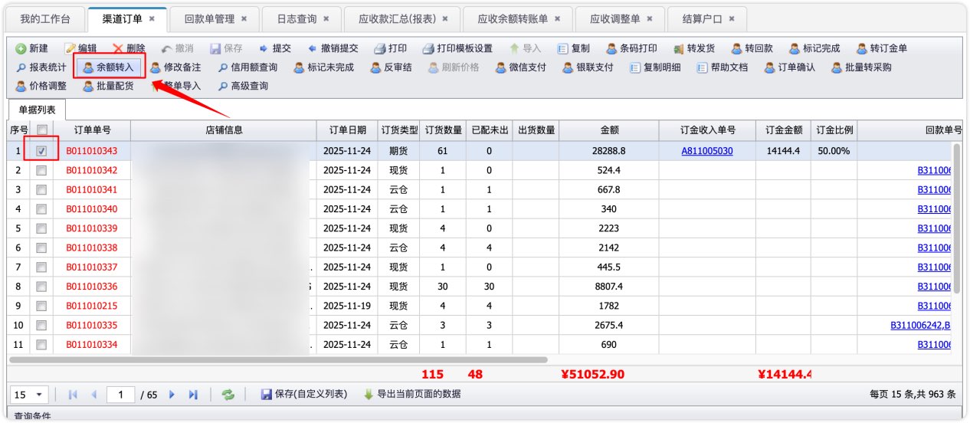Click the 银联支付 button

click(x=588, y=67)
